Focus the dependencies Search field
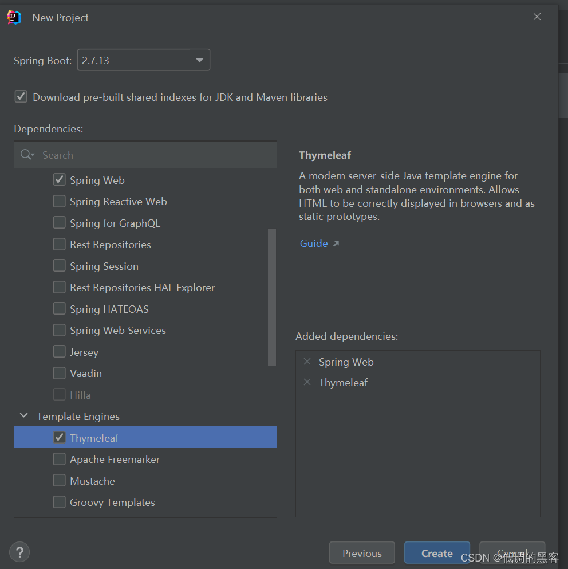Screen dimensions: 568x569 [x=145, y=155]
